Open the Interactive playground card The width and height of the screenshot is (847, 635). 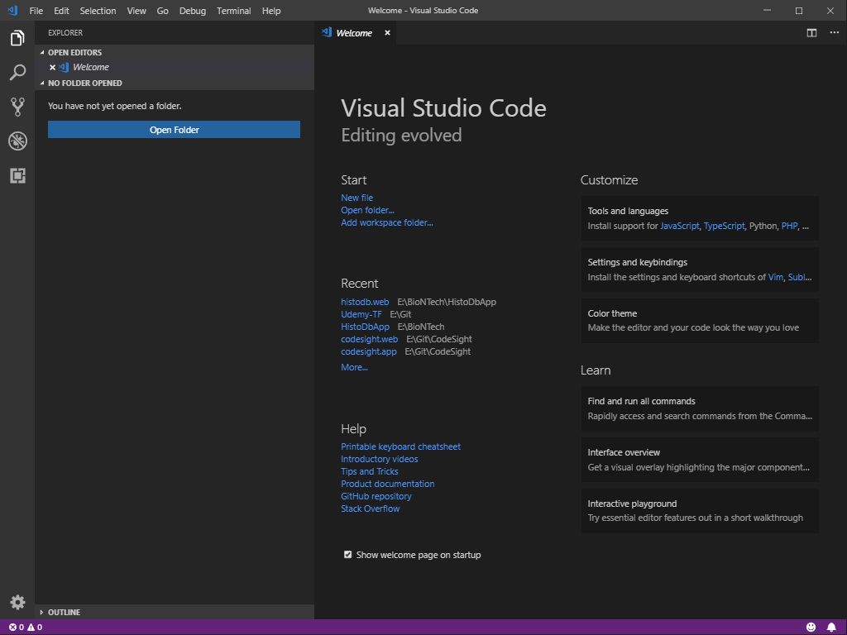point(700,511)
